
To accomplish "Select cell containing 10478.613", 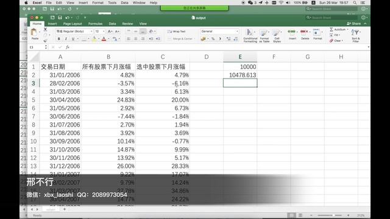I will pos(240,75).
